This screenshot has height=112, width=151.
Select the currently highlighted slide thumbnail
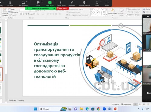[x=1, y=74]
